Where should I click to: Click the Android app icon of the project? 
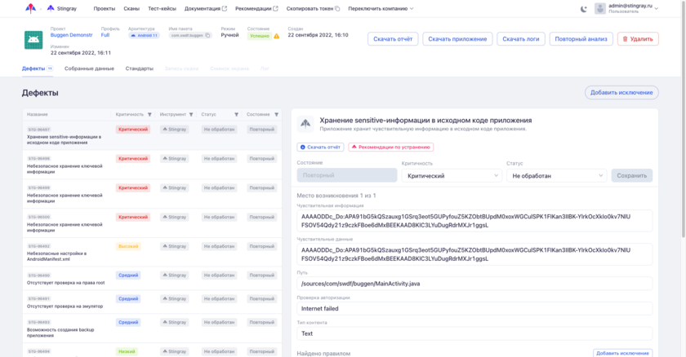[33, 39]
